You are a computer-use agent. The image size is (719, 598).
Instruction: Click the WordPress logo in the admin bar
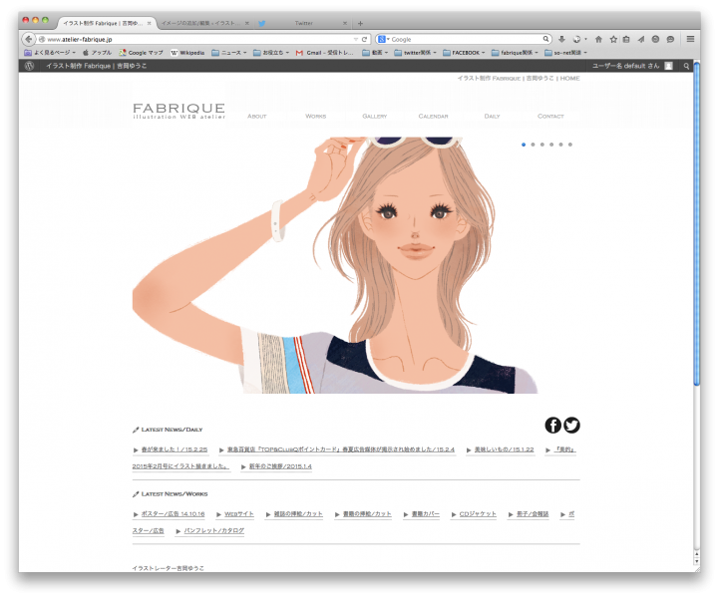pyautogui.click(x=29, y=66)
